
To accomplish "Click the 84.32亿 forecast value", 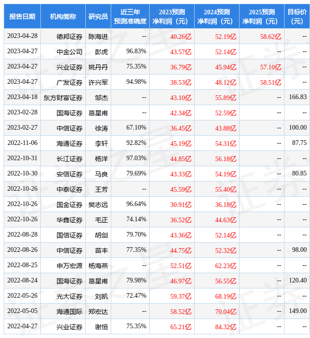I will (x=226, y=327).
